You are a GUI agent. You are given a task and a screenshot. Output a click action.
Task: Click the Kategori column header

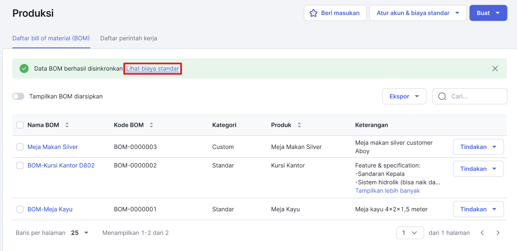tap(224, 125)
